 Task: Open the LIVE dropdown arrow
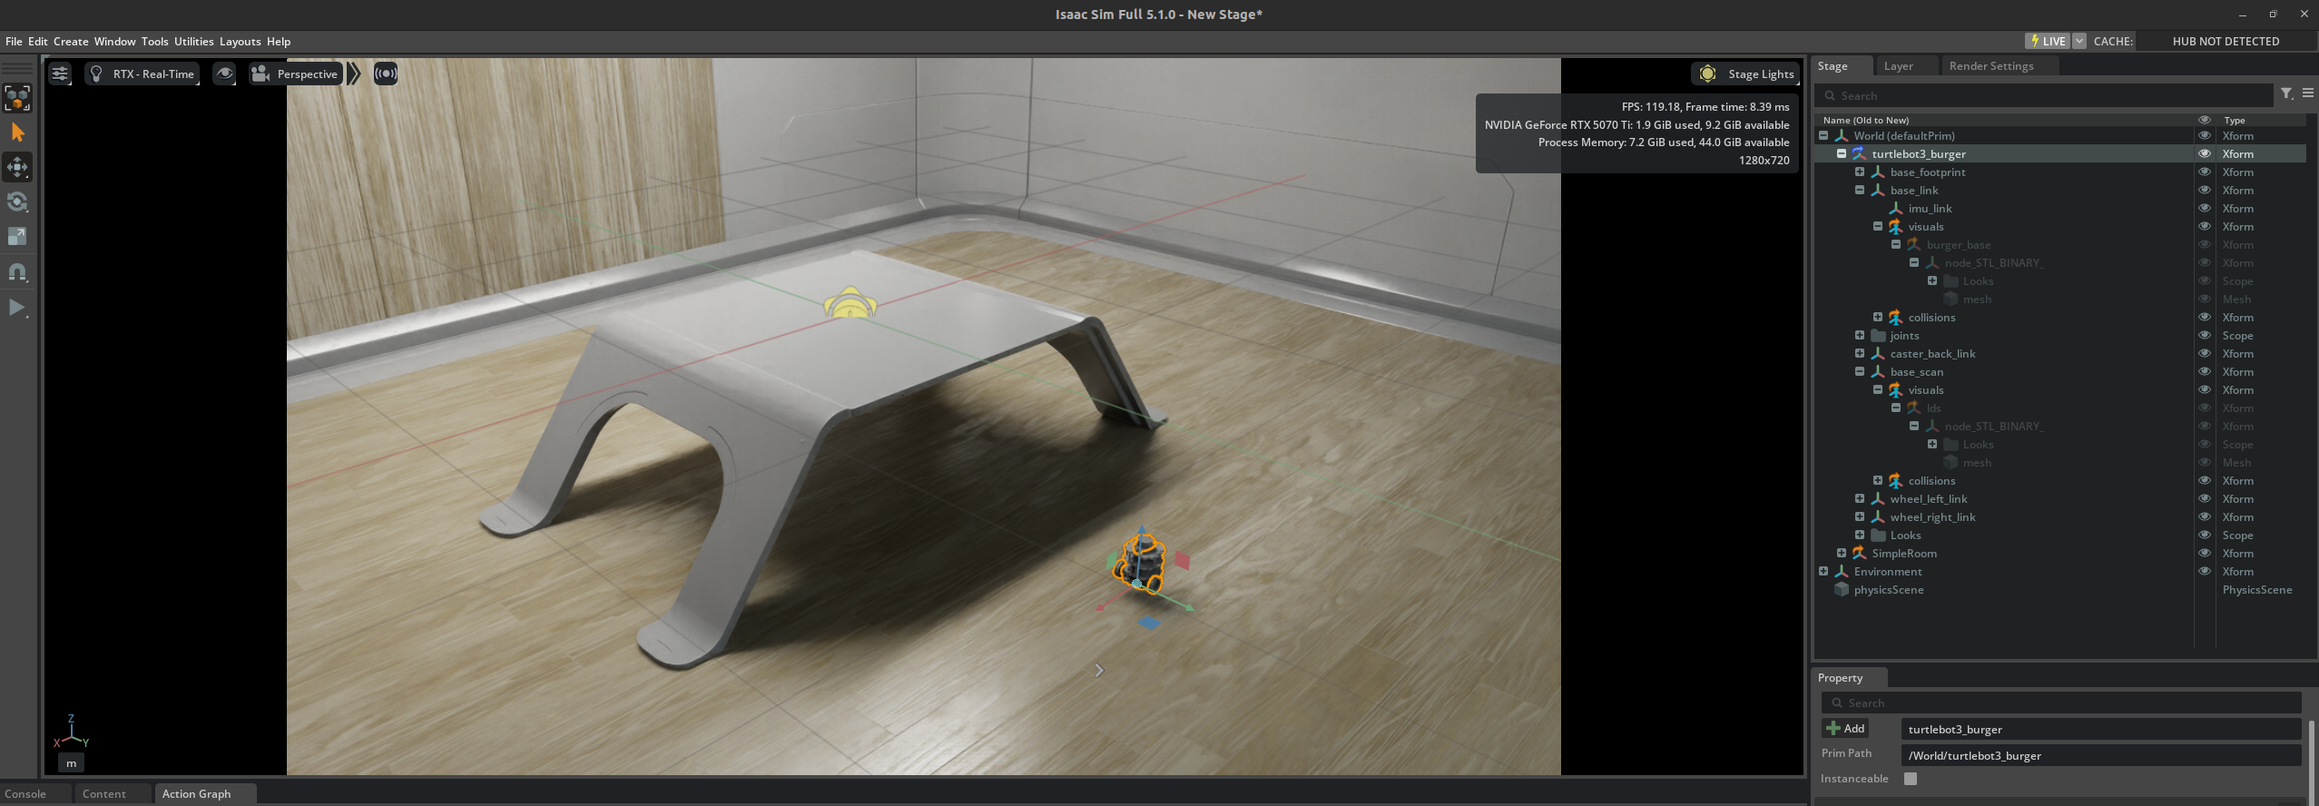(x=2079, y=41)
